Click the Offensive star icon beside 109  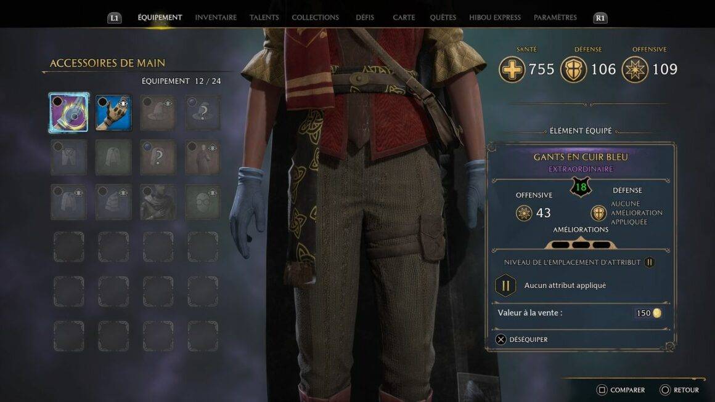(635, 70)
